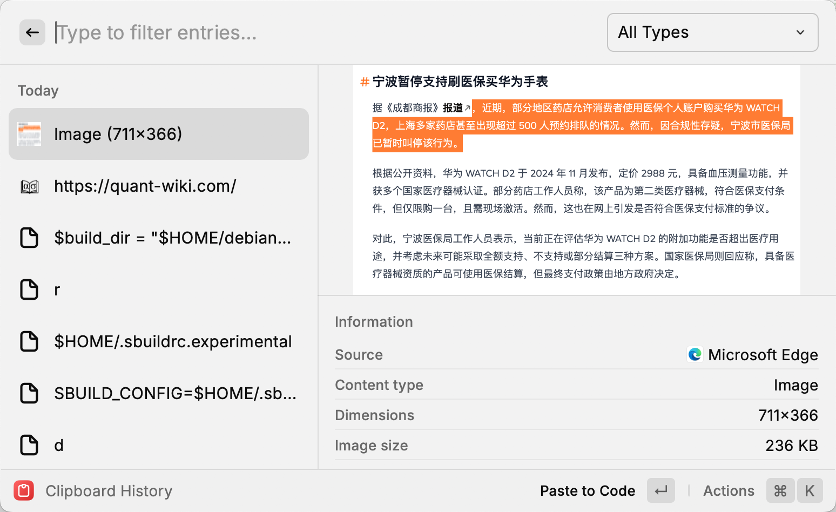Click the back arrow to exit the filter view
The image size is (836, 512).
click(x=32, y=32)
